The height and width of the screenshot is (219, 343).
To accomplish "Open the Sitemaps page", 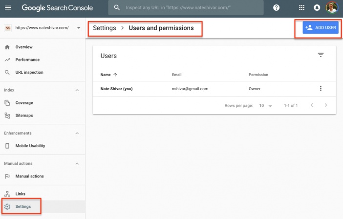I will click(24, 115).
